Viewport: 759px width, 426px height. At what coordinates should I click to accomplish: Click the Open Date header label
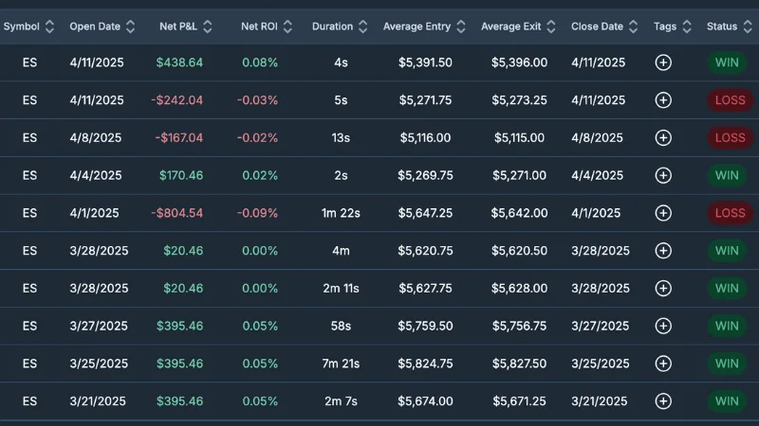pyautogui.click(x=95, y=27)
